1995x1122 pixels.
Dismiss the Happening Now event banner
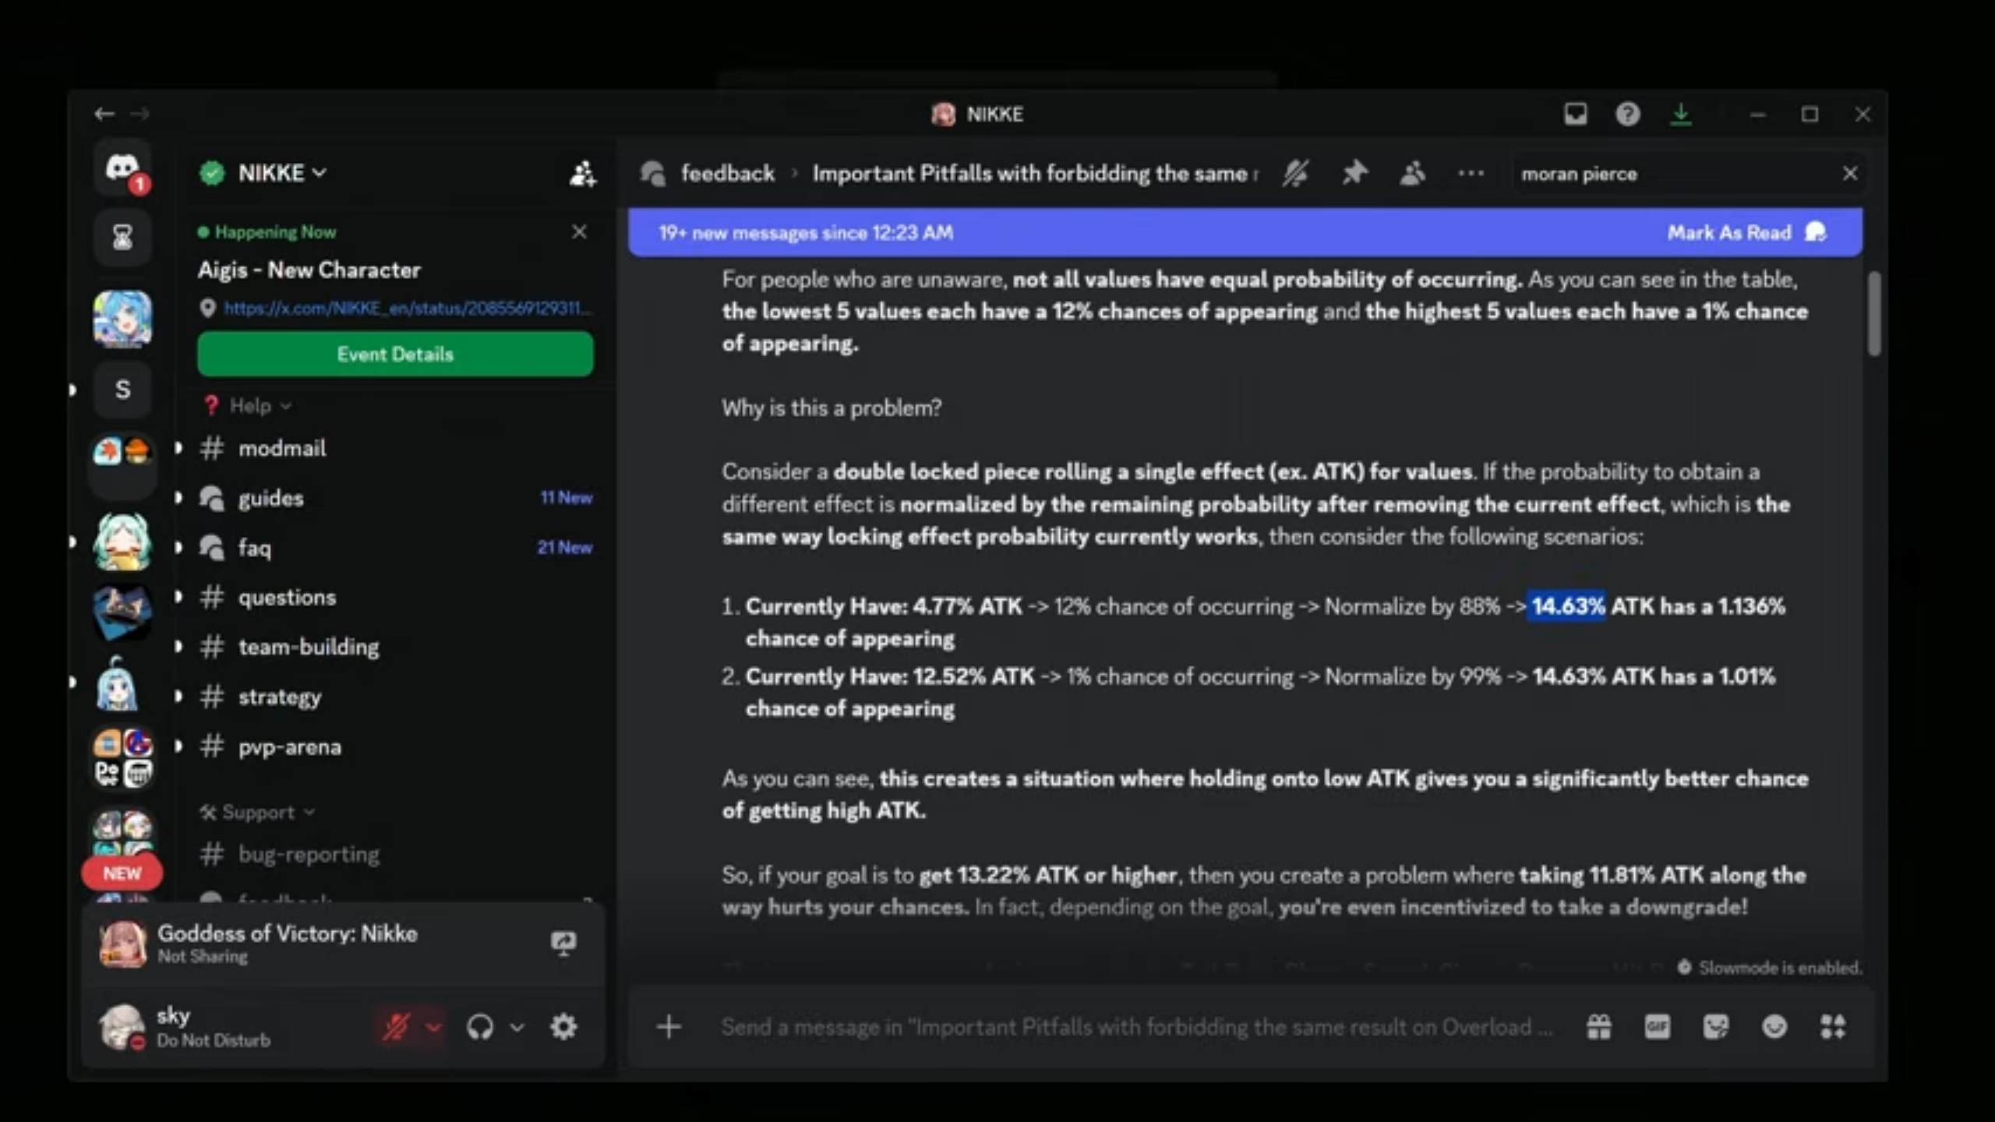(x=579, y=231)
